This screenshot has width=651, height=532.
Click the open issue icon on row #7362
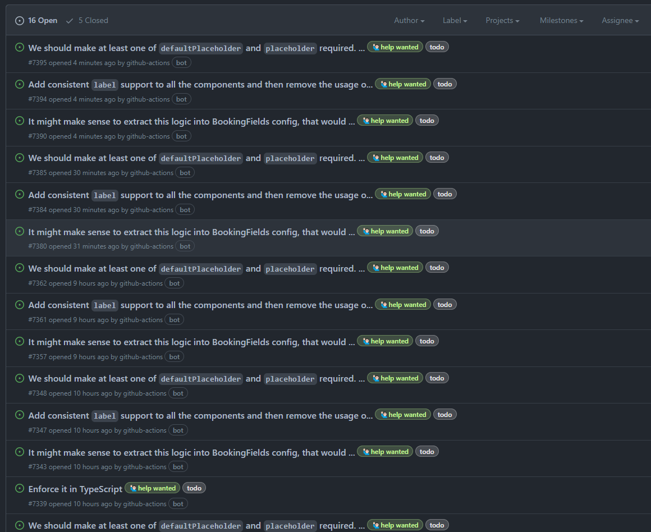(19, 268)
